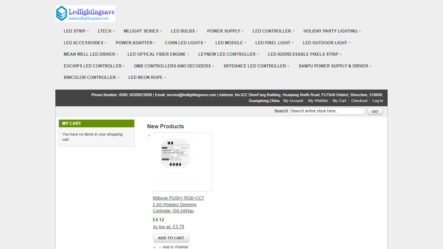Expand LED OPTICAL FIBER ENGINE dropdown arrow
Image resolution: width=443 pixels, height=249 pixels.
188,55
